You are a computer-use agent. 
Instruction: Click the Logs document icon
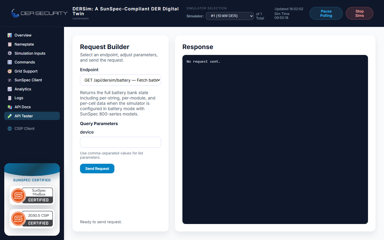click(x=10, y=98)
